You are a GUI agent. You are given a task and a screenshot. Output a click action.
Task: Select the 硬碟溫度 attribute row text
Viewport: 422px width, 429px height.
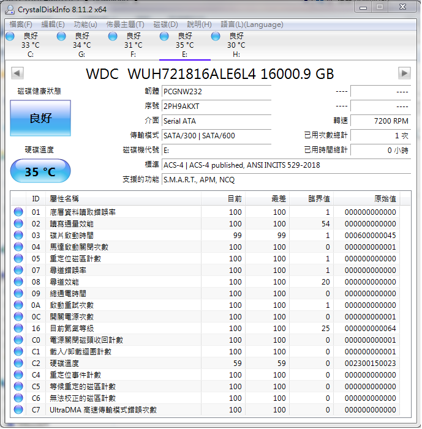tap(64, 364)
